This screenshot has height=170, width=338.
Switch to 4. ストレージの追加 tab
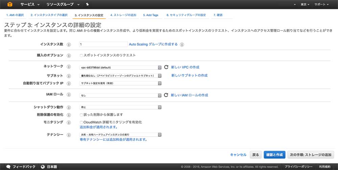click(x=123, y=15)
